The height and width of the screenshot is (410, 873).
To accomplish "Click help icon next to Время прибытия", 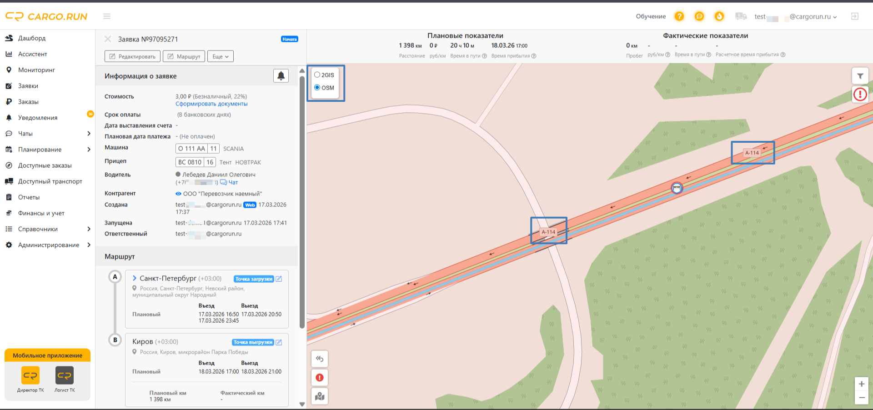I will tap(534, 56).
